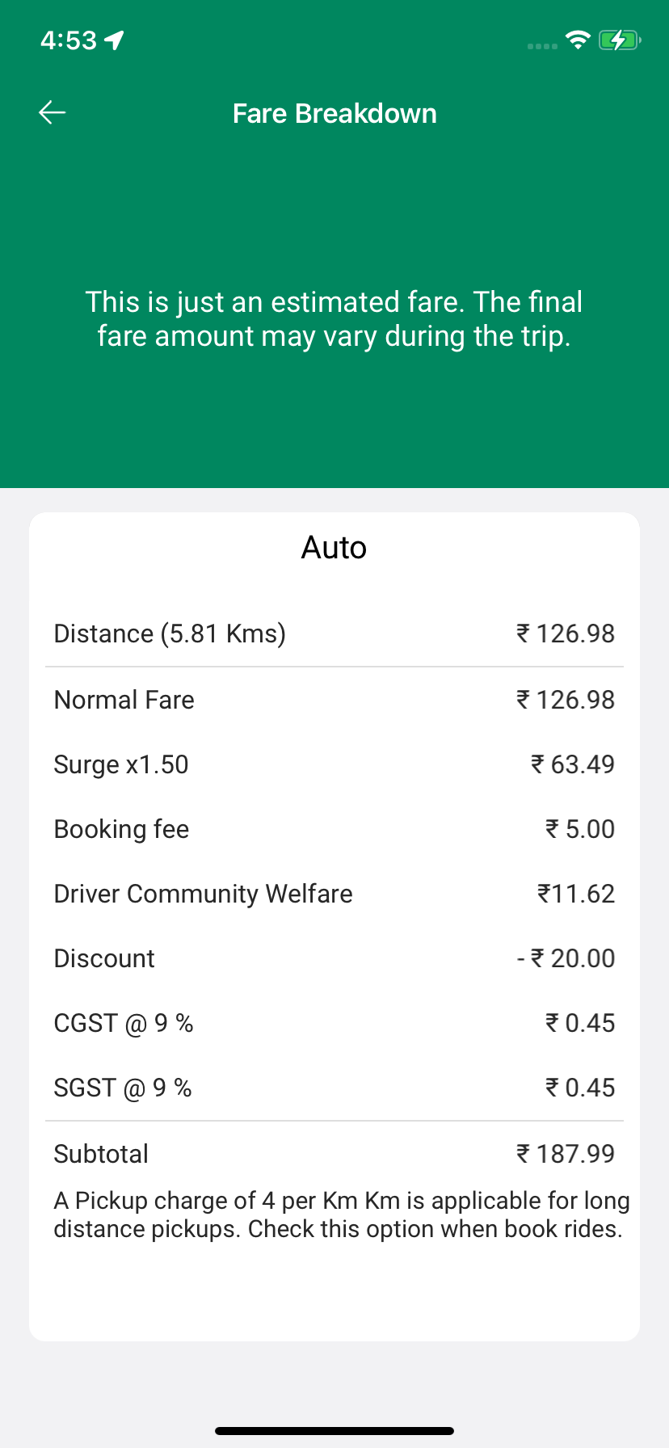This screenshot has width=669, height=1448.
Task: Tap the Subtotal ₹ 187.99 amount
Action: click(566, 1154)
